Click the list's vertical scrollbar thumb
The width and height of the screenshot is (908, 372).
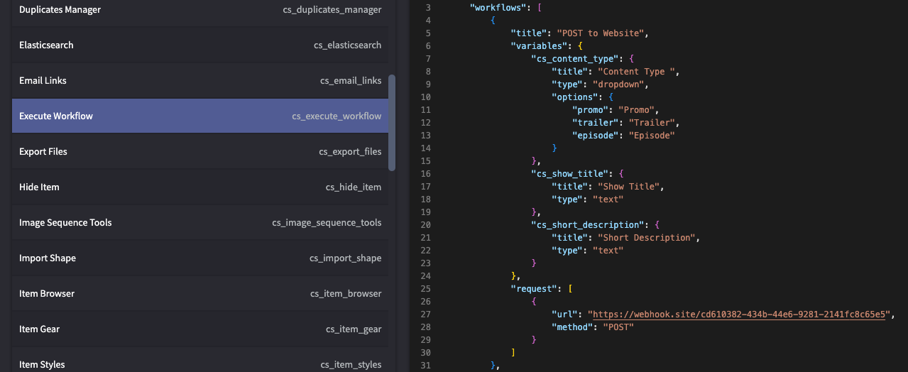tap(392, 122)
